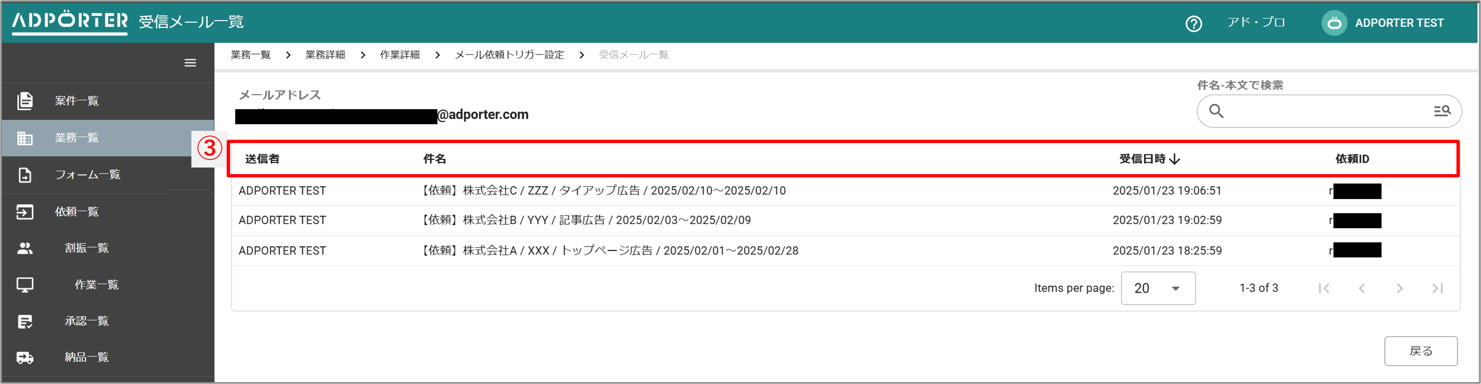The height and width of the screenshot is (384, 1481).
Task: Go to next page of results
Action: tap(1399, 288)
